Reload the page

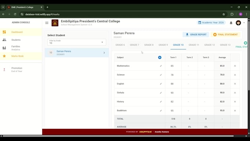coord(15,14)
